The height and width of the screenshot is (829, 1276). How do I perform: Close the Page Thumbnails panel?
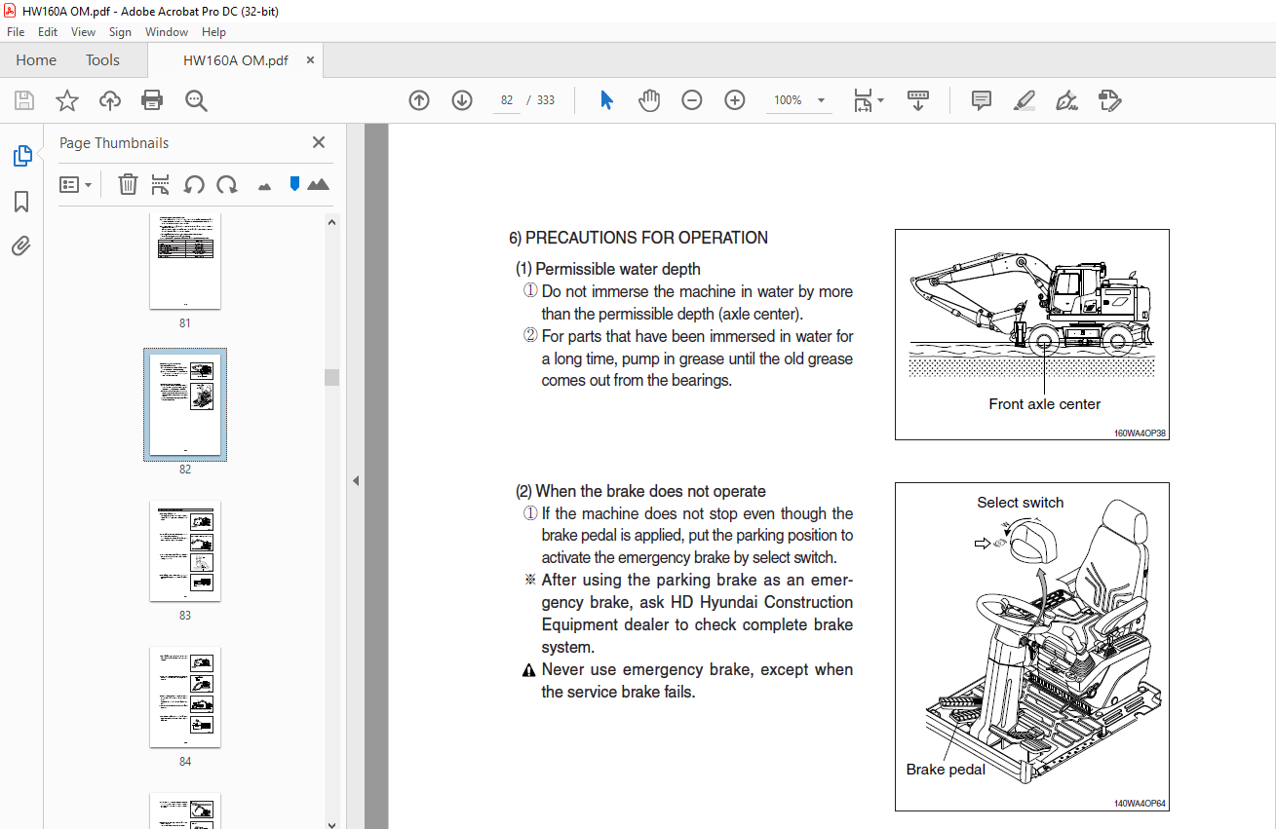pyautogui.click(x=319, y=142)
